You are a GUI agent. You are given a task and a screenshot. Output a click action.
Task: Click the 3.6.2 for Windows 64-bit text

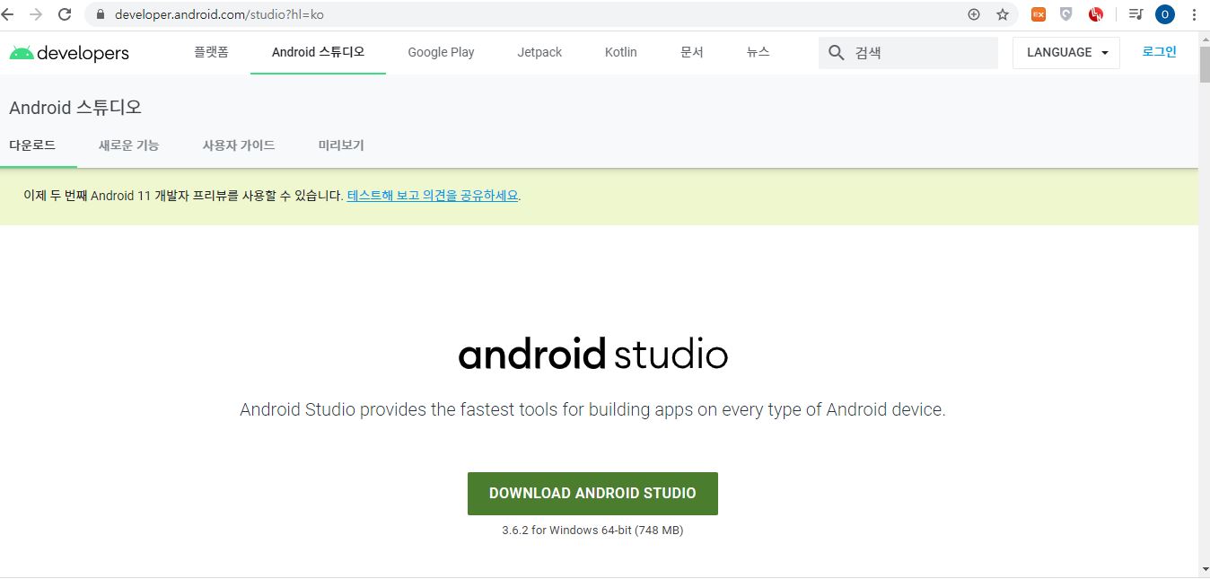point(592,531)
